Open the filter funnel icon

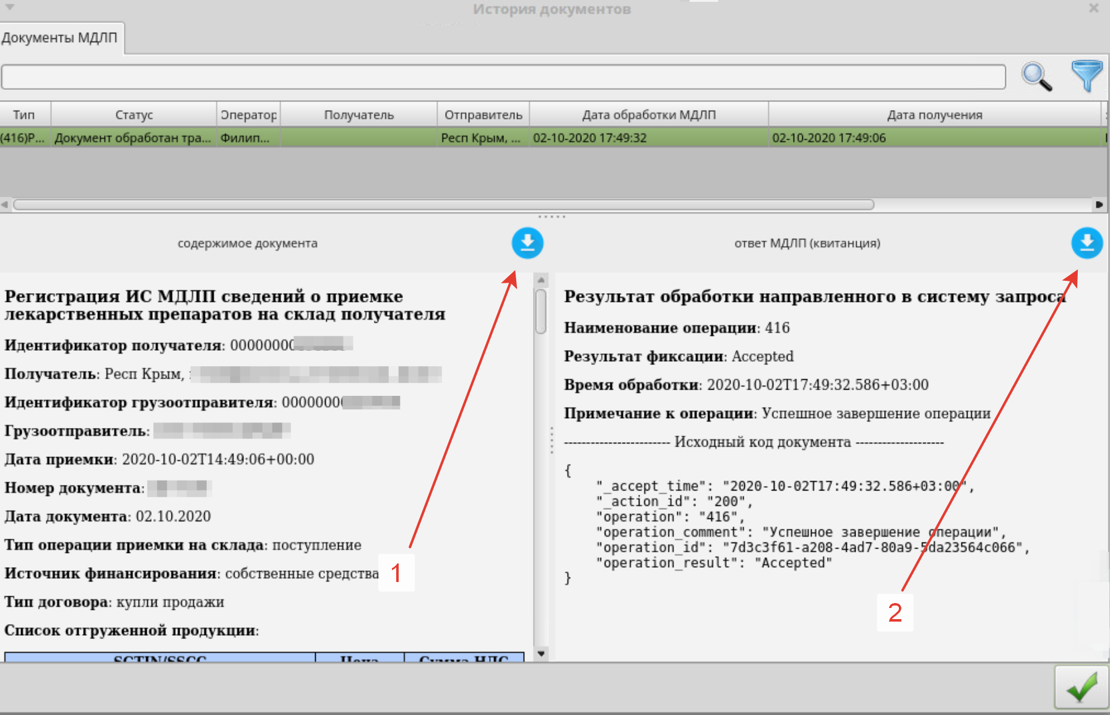point(1086,76)
